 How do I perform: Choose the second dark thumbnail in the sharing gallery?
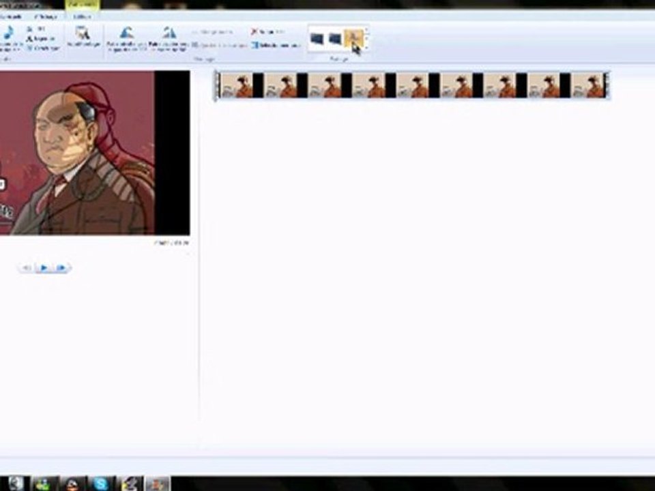335,39
